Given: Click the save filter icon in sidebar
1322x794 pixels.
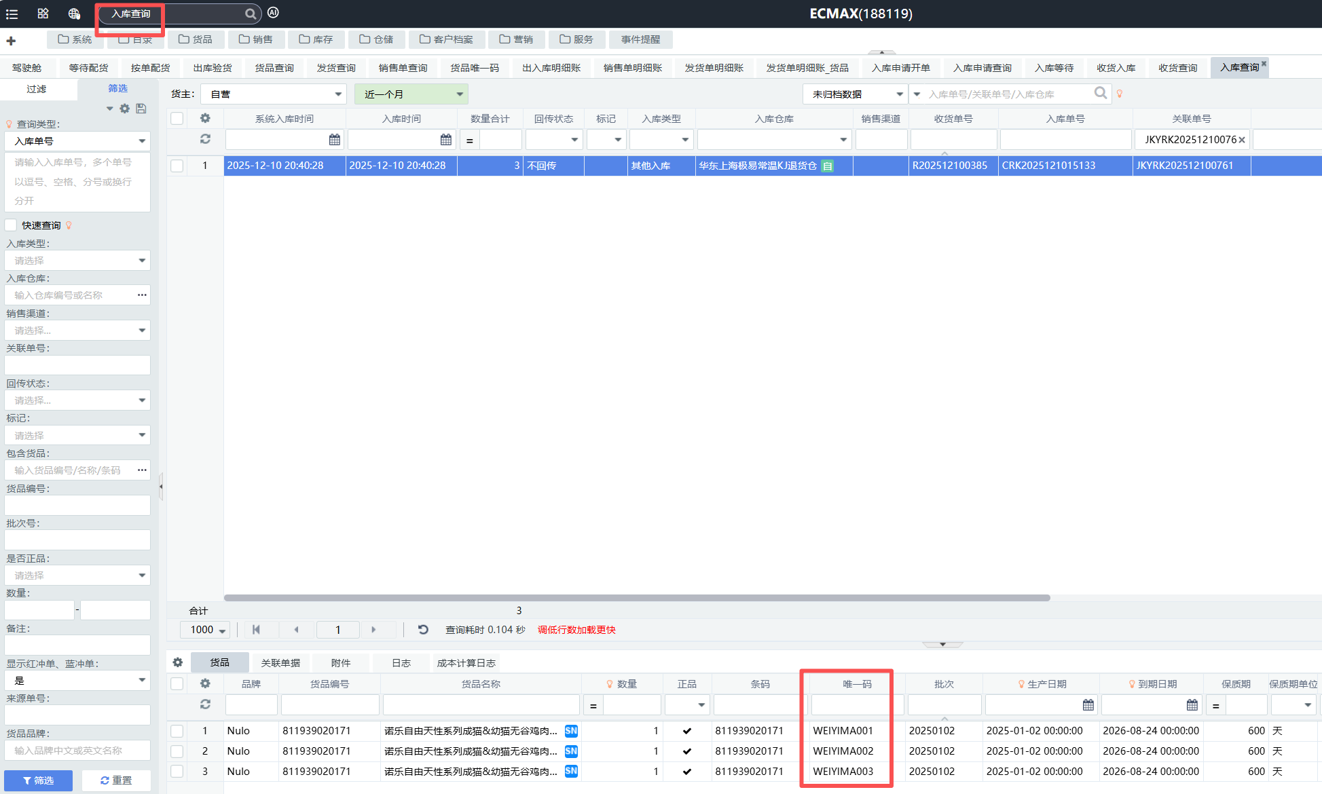Looking at the screenshot, I should (x=141, y=109).
